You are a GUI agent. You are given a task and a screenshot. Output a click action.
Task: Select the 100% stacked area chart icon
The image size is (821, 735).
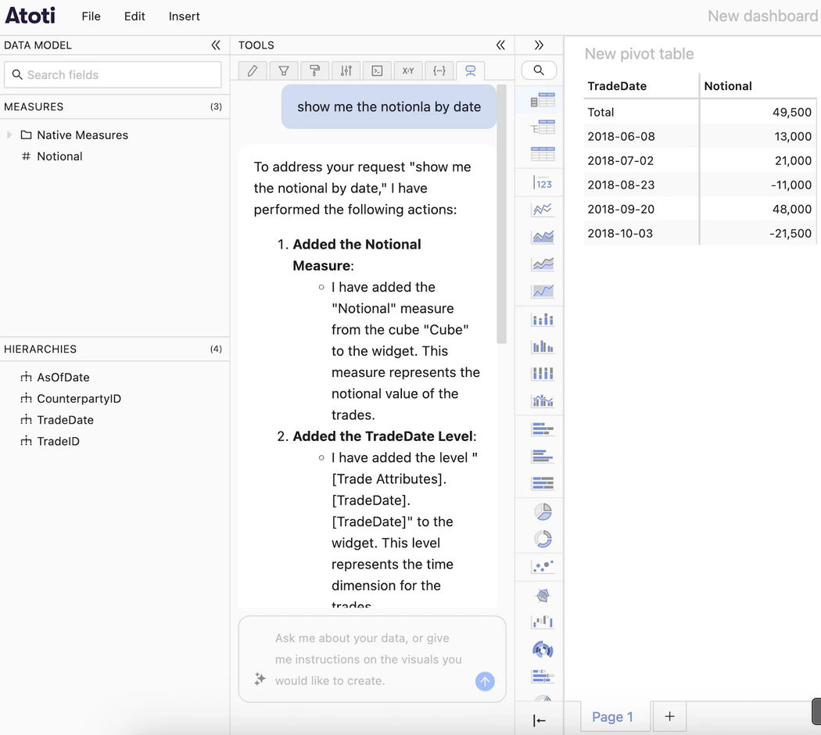pos(543,291)
